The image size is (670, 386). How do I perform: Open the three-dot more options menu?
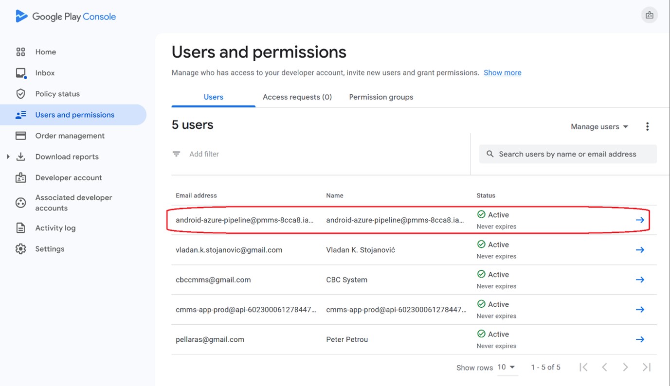[x=647, y=127]
